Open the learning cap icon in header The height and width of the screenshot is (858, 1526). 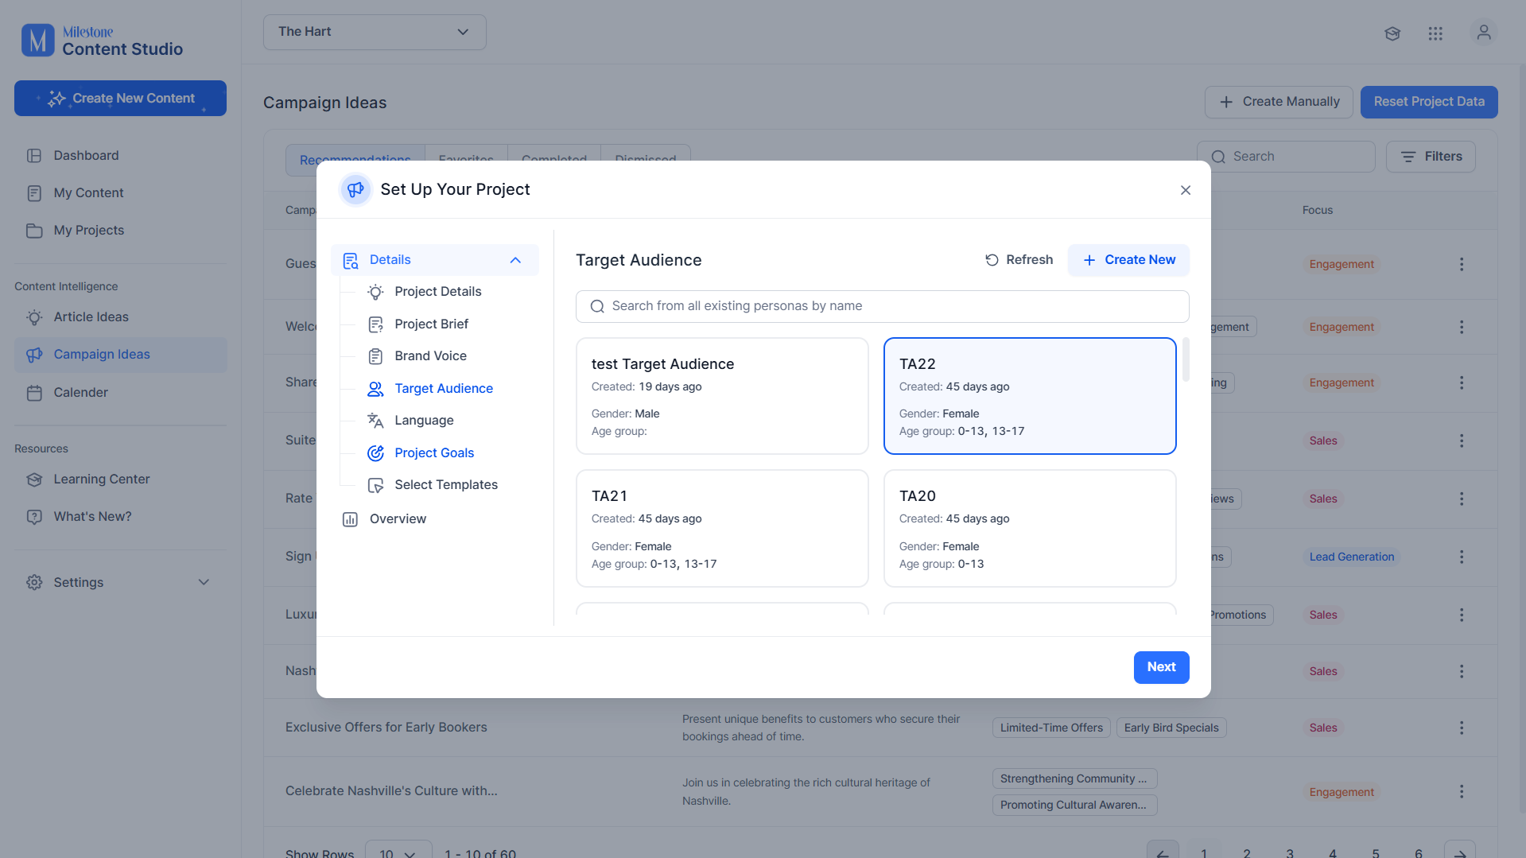1392,33
